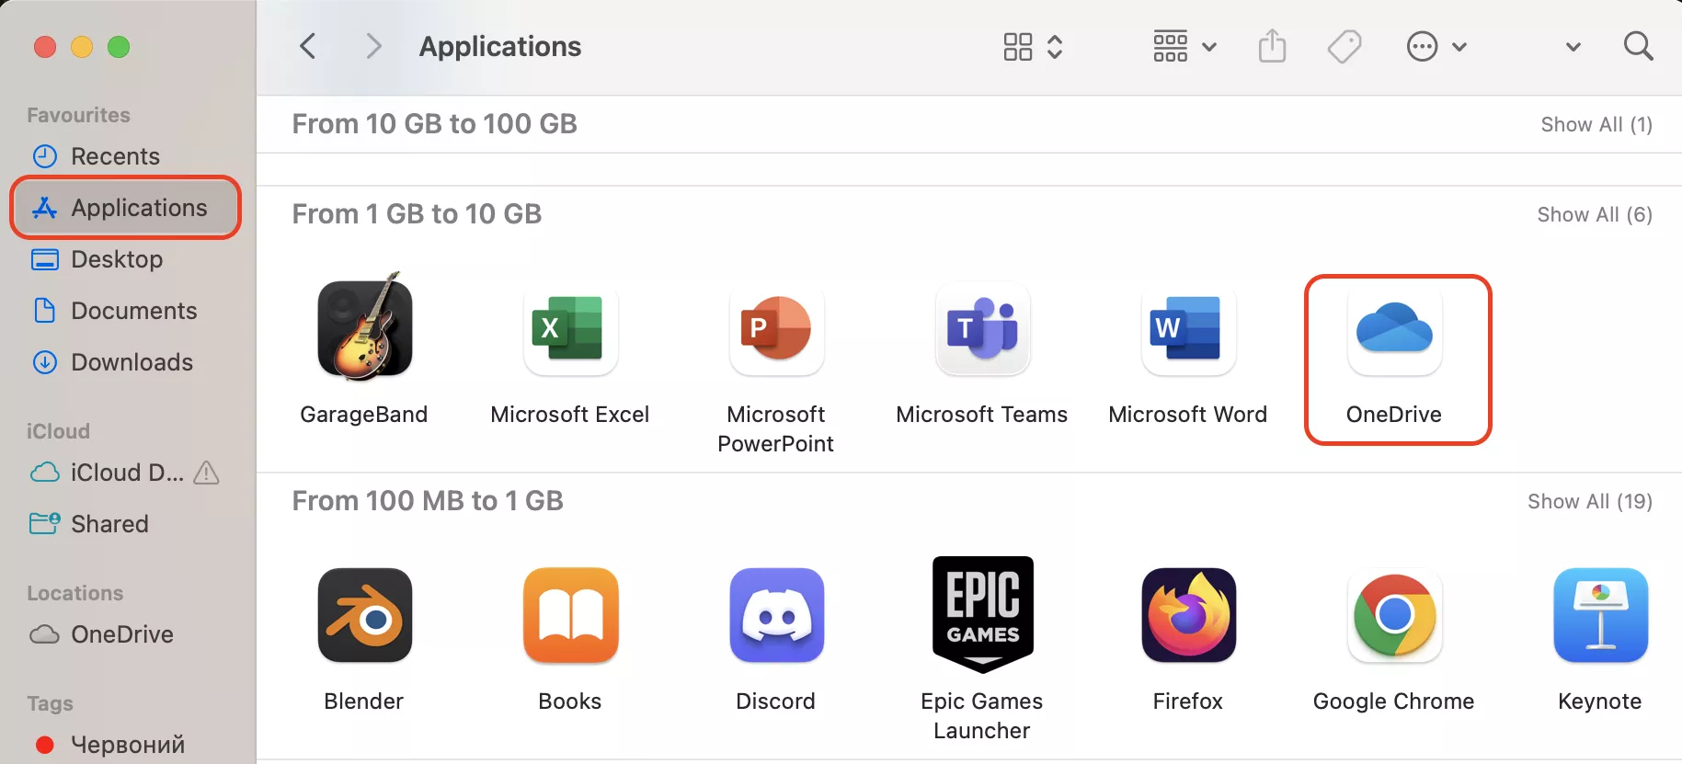Select the Firefox browser icon
This screenshot has height=764, width=1682.
1188,615
